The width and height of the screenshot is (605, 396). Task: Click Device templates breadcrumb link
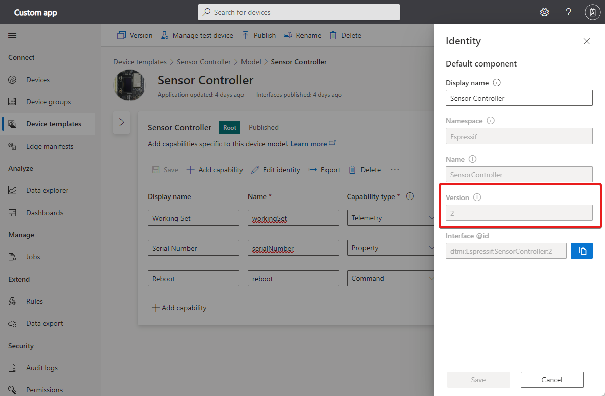pyautogui.click(x=140, y=62)
